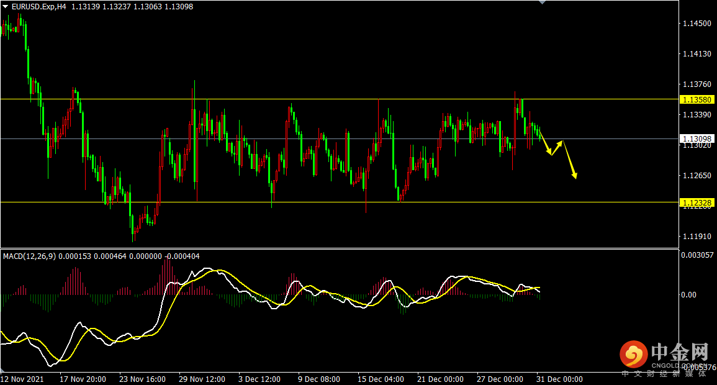Select the first downward yellow arrow

[546, 143]
